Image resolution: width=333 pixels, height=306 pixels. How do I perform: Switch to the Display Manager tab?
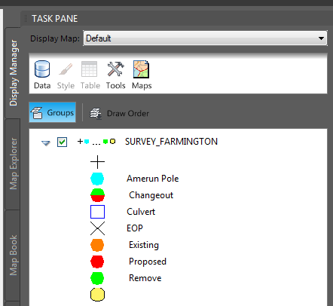click(x=13, y=72)
